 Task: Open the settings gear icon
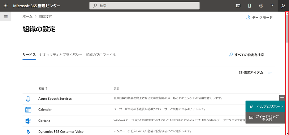click(260, 6)
